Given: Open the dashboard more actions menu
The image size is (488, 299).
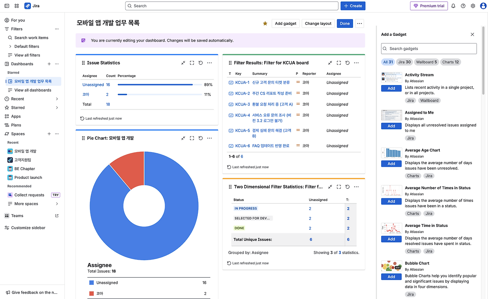Looking at the screenshot, I should [360, 23].
